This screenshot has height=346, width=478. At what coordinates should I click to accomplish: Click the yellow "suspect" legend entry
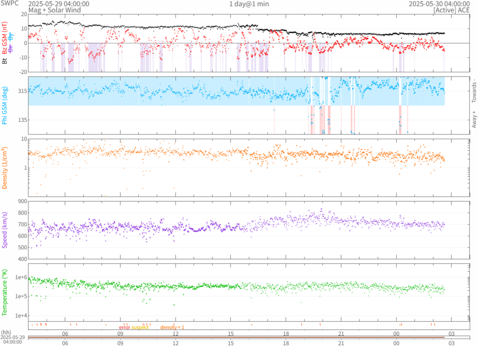click(x=140, y=327)
